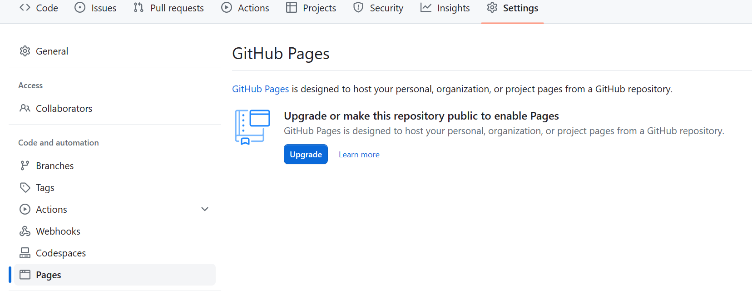This screenshot has height=301, width=752.
Task: Click the Collaborators people icon
Action: point(25,108)
